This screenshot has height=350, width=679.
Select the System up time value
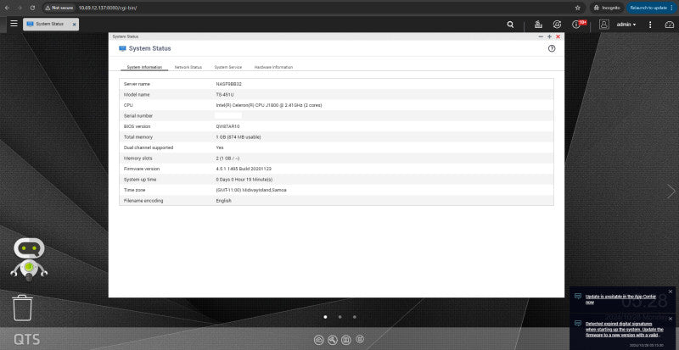[244, 180]
